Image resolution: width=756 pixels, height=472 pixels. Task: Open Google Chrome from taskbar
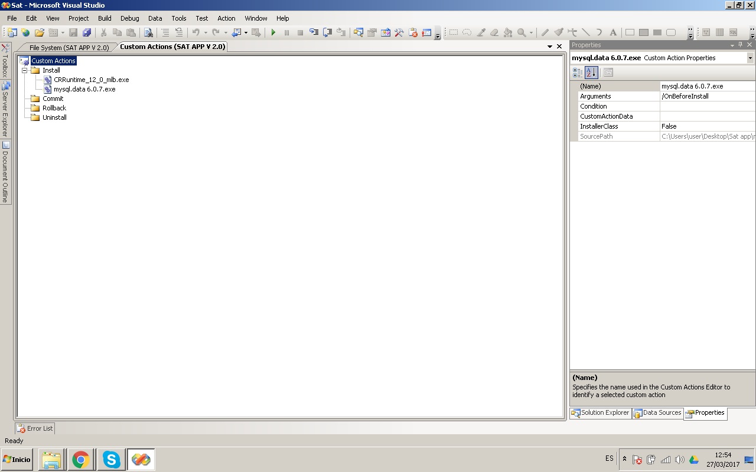[x=81, y=459]
